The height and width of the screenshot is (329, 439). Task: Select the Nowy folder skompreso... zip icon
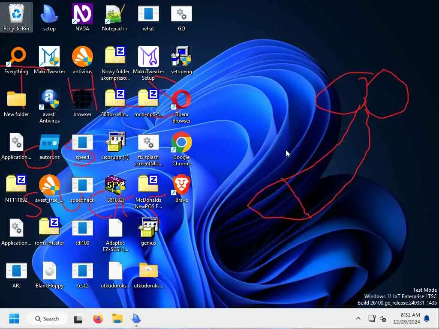(x=115, y=63)
